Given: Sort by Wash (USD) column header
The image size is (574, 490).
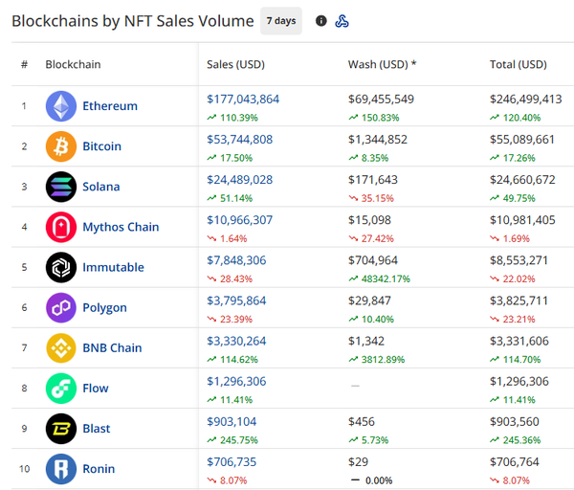Looking at the screenshot, I should pos(382,65).
